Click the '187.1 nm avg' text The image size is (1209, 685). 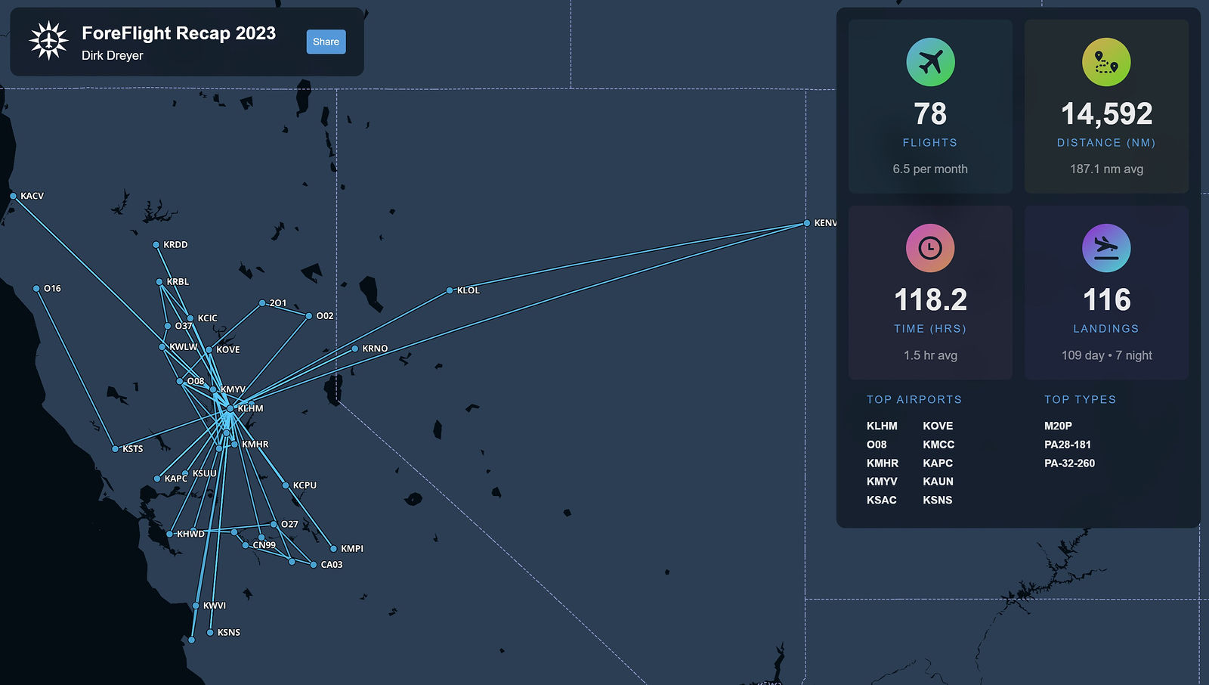coord(1106,169)
